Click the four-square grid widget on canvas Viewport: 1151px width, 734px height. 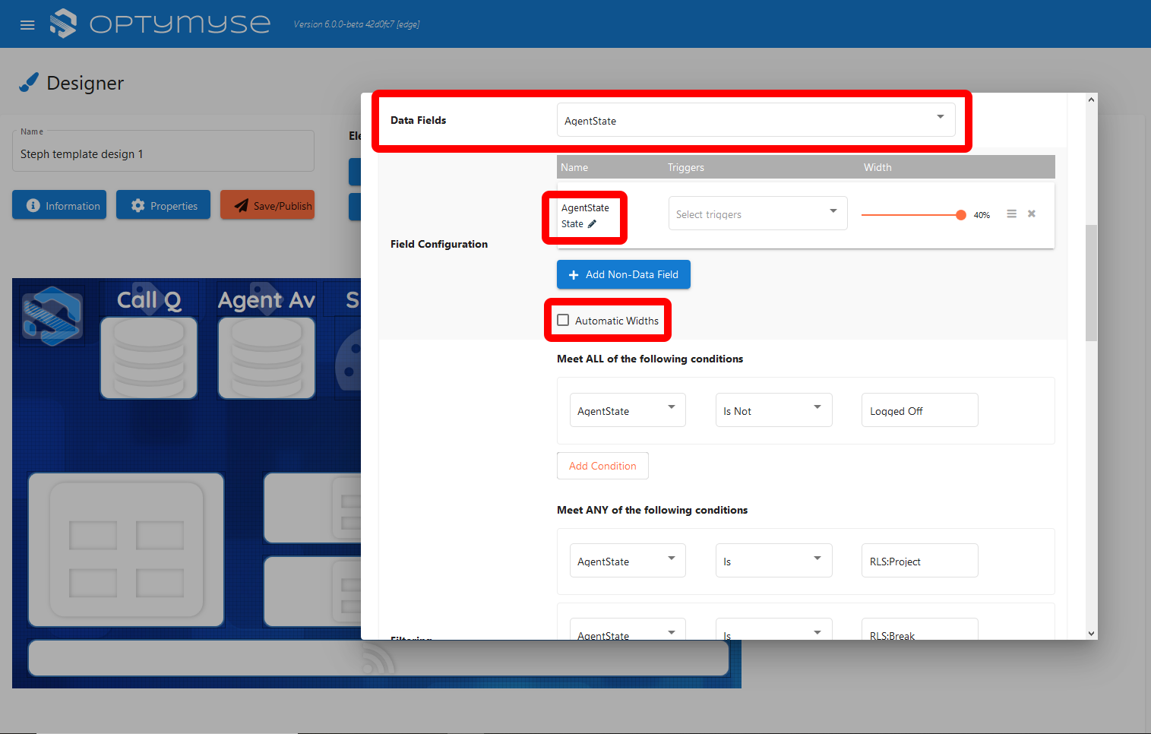[126, 549]
